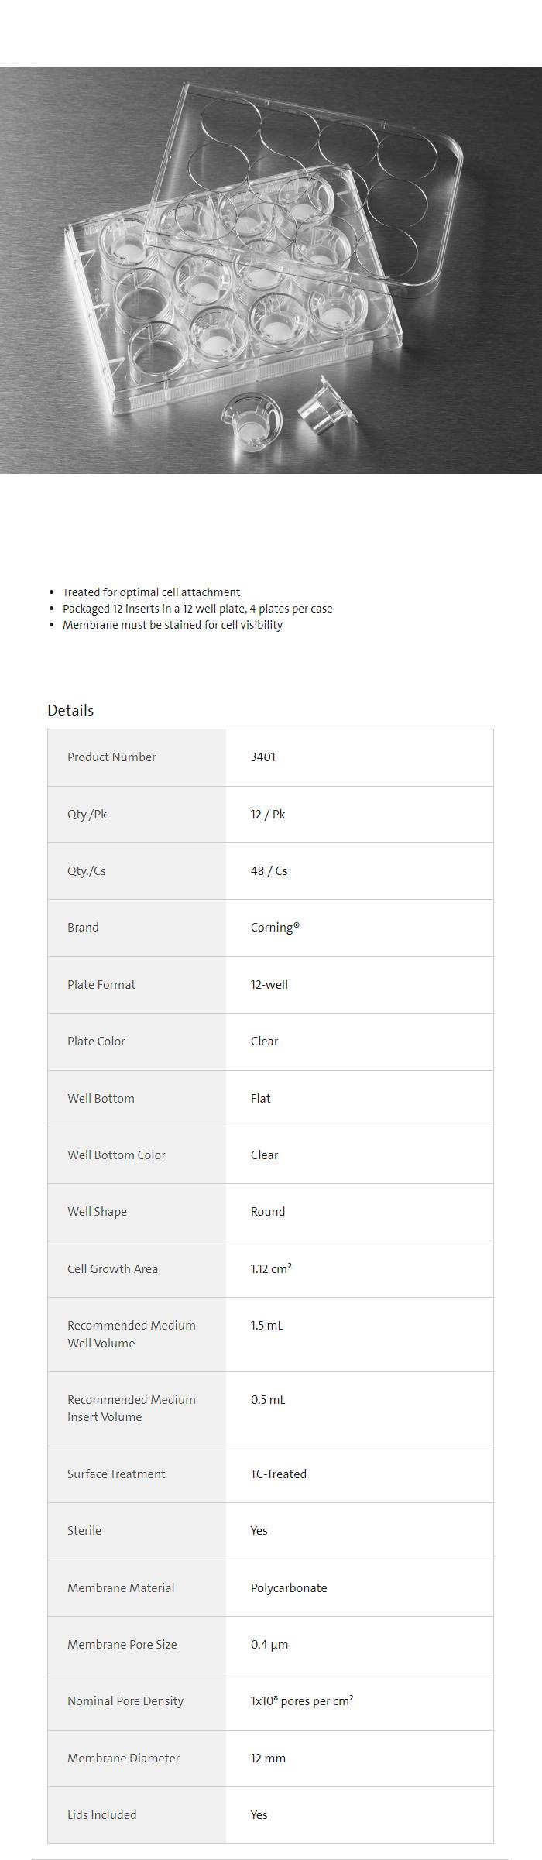Click the Nominal Pore Density value

302,1701
